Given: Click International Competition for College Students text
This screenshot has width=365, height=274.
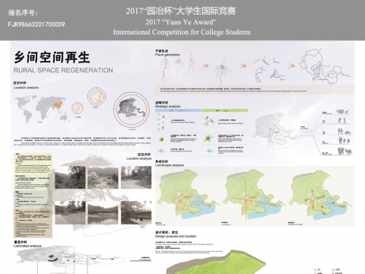Looking at the screenshot, I should pos(182,32).
